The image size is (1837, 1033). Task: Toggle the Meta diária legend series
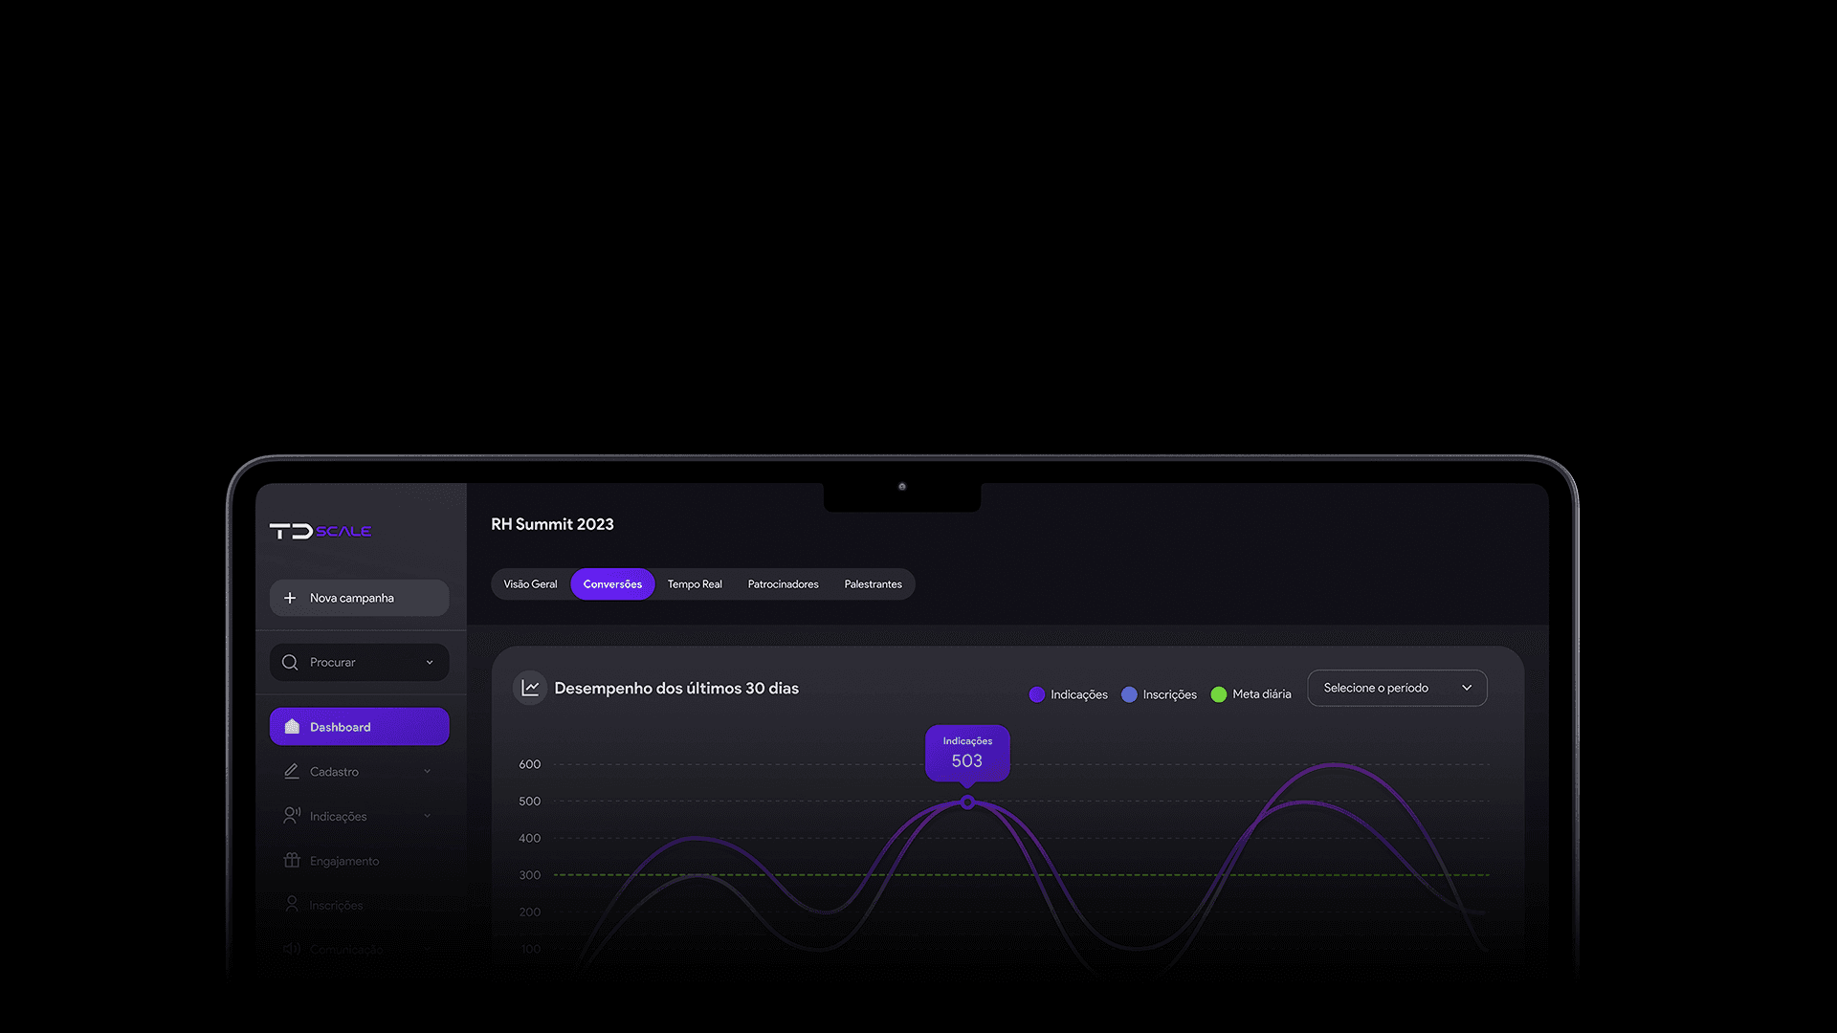click(1250, 694)
